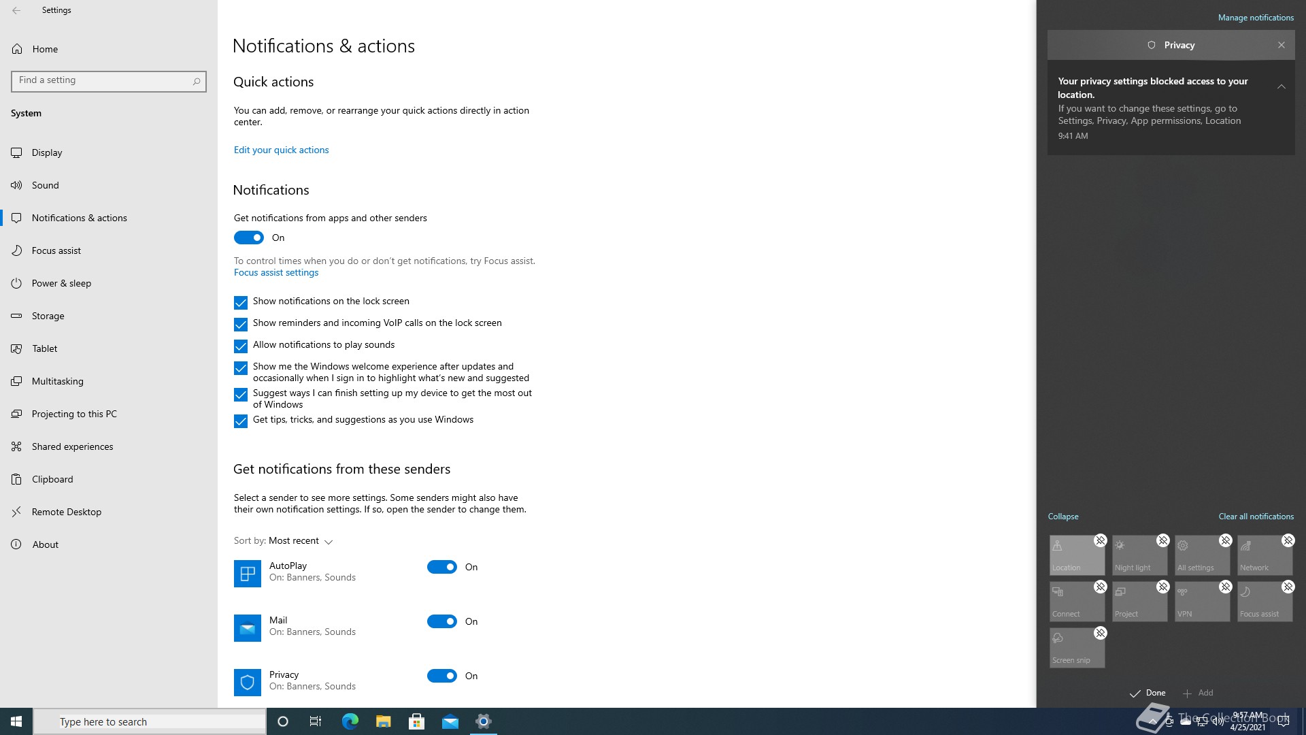The image size is (1306, 735).
Task: Open the About page
Action: [x=109, y=544]
